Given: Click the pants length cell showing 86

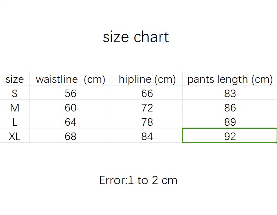Looking at the screenshot, I should tap(230, 108).
